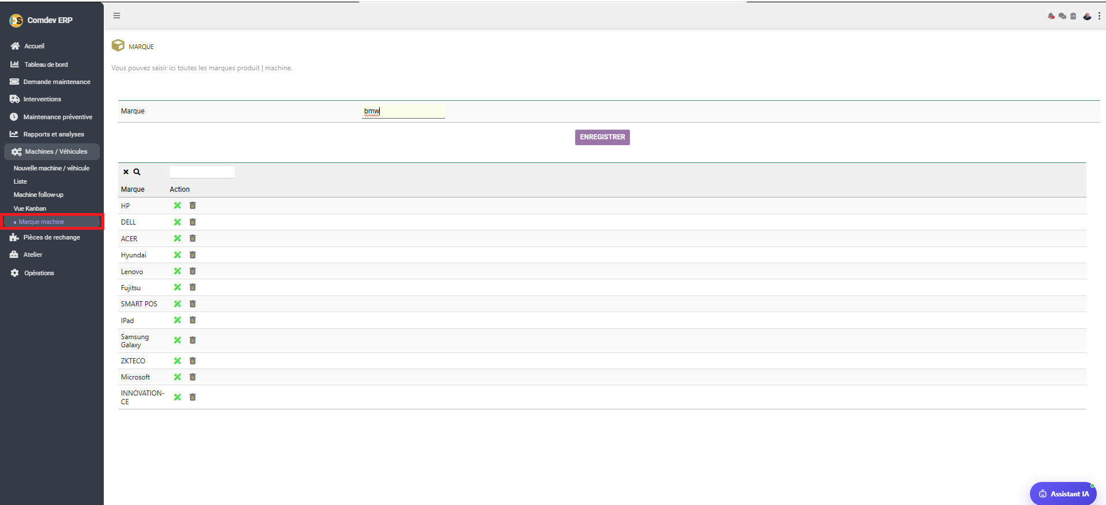Image resolution: width=1106 pixels, height=505 pixels.
Task: Edit the Fujitsu brand
Action: (178, 287)
